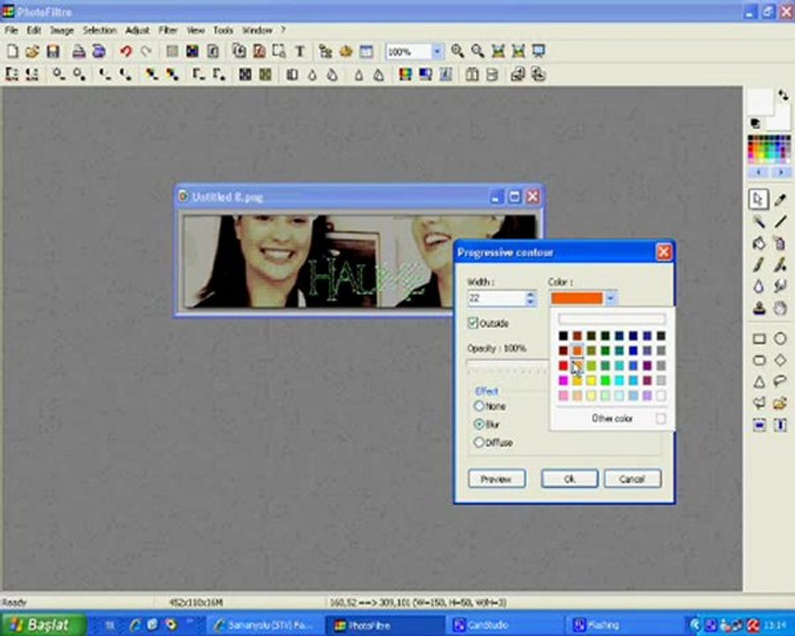
Task: Uncheck the Outside checkbox
Action: click(473, 323)
